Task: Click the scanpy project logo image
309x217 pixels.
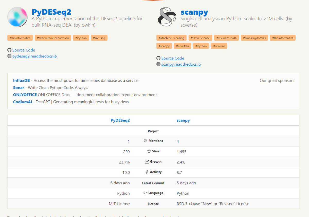Action: [167, 17]
